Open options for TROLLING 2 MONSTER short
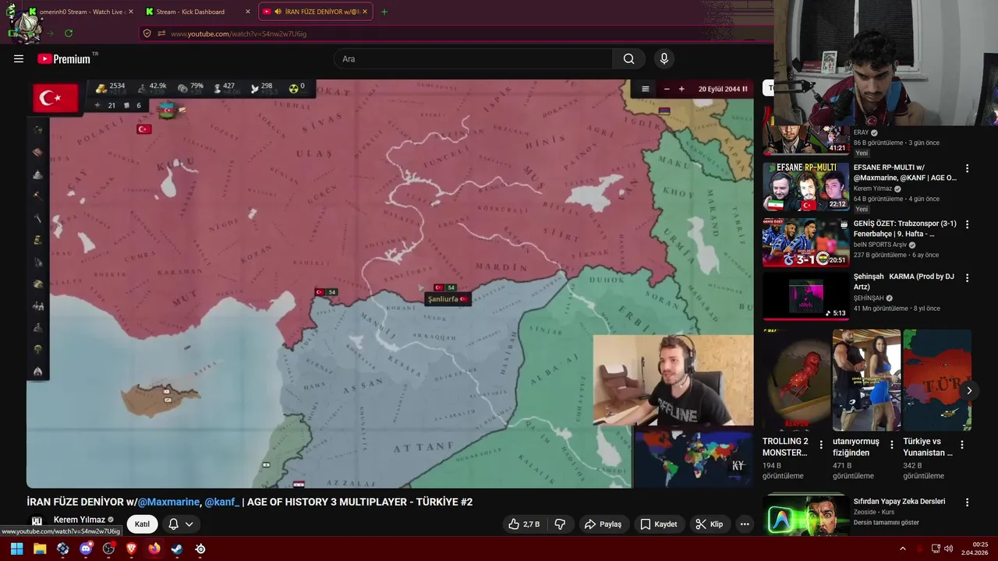This screenshot has height=561, width=998. click(821, 445)
